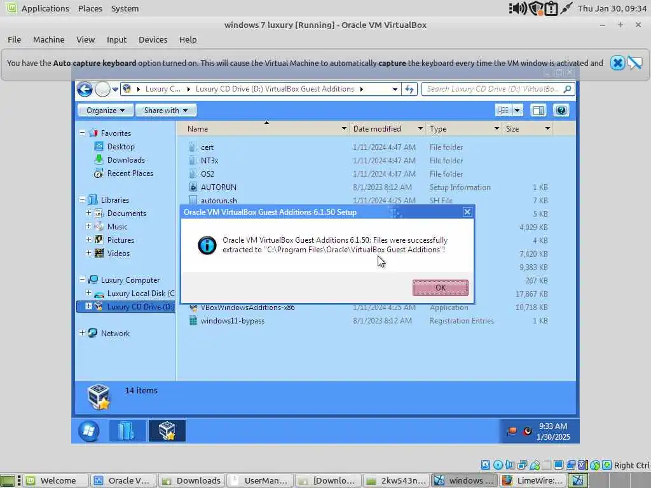Open the VirtualBox File menu
The height and width of the screenshot is (488, 651).
(14, 40)
